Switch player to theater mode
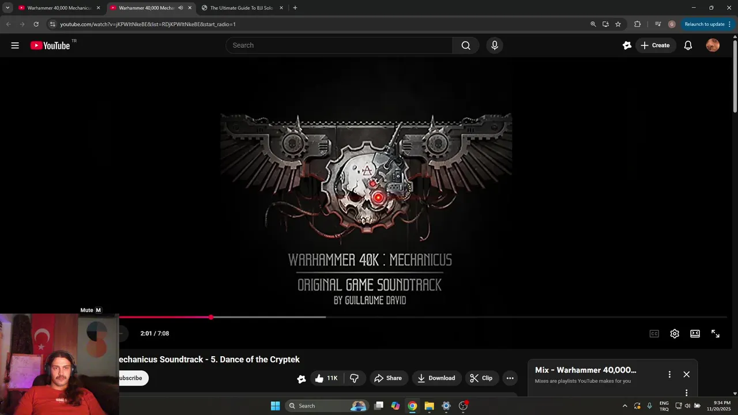Screen dimensions: 738x415 [x=695, y=334]
